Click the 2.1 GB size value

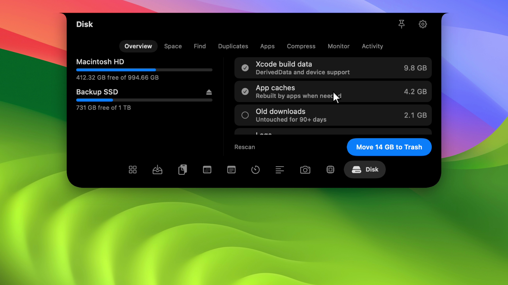pos(415,115)
